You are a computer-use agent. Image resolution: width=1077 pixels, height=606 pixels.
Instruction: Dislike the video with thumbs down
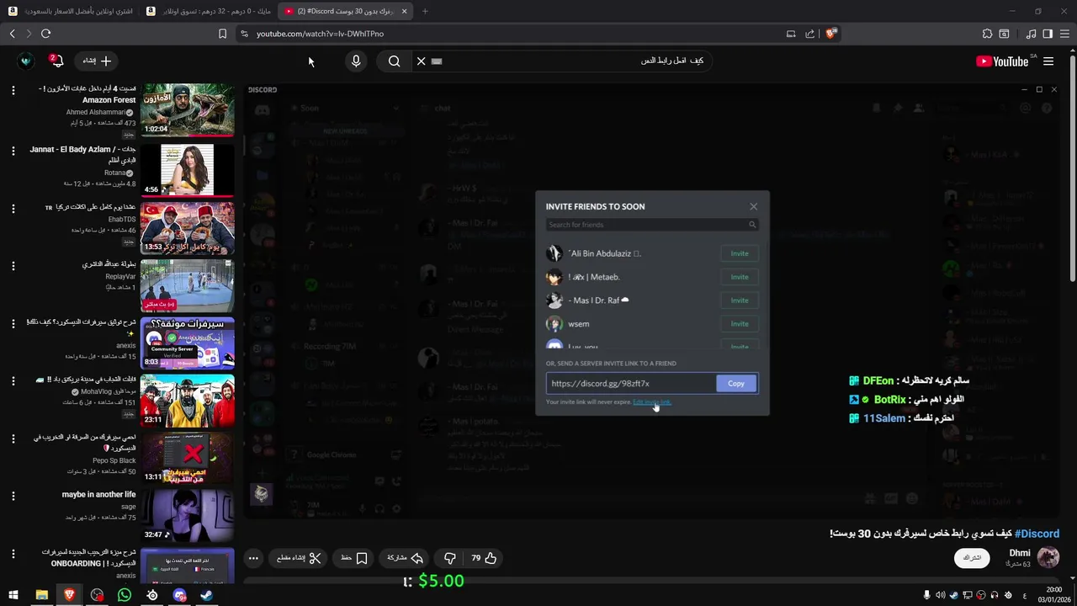[x=449, y=558]
